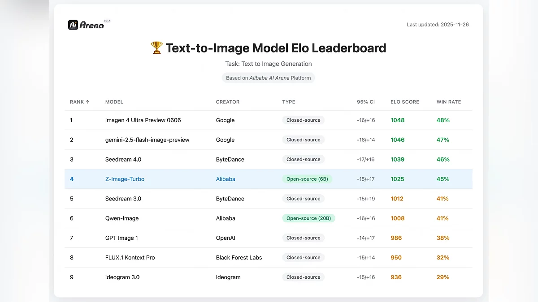Click the 95% CI column header
Viewport: 538px width, 302px height.
point(366,102)
